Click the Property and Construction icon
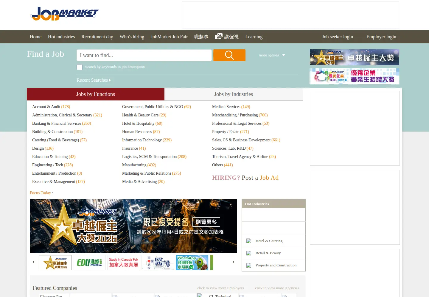 click(x=249, y=265)
